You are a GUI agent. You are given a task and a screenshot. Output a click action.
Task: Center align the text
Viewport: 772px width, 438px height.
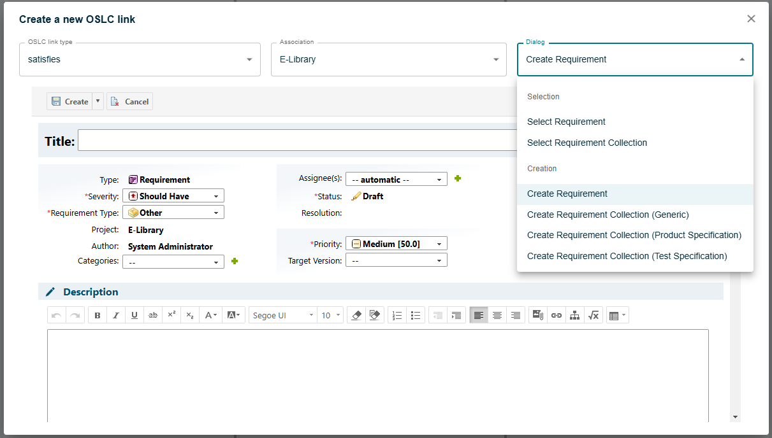coord(497,315)
